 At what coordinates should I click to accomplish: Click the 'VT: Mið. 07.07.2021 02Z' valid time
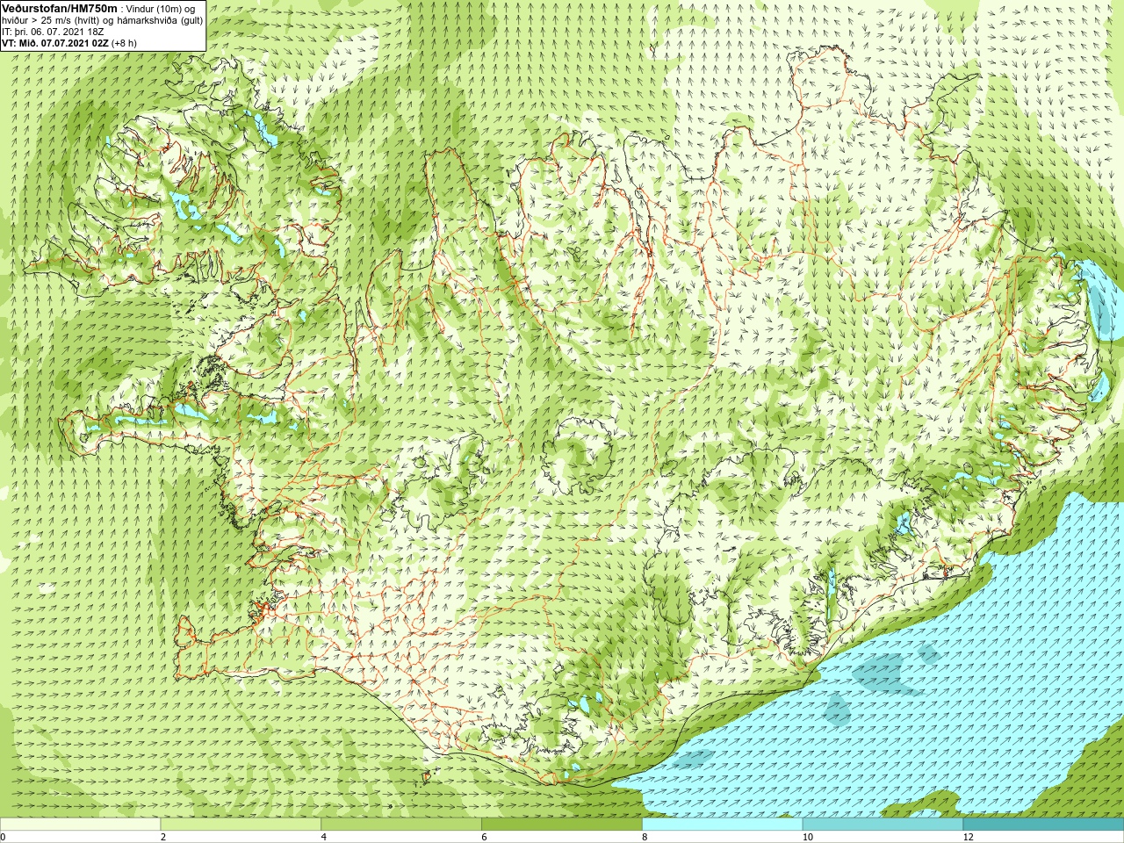point(55,43)
